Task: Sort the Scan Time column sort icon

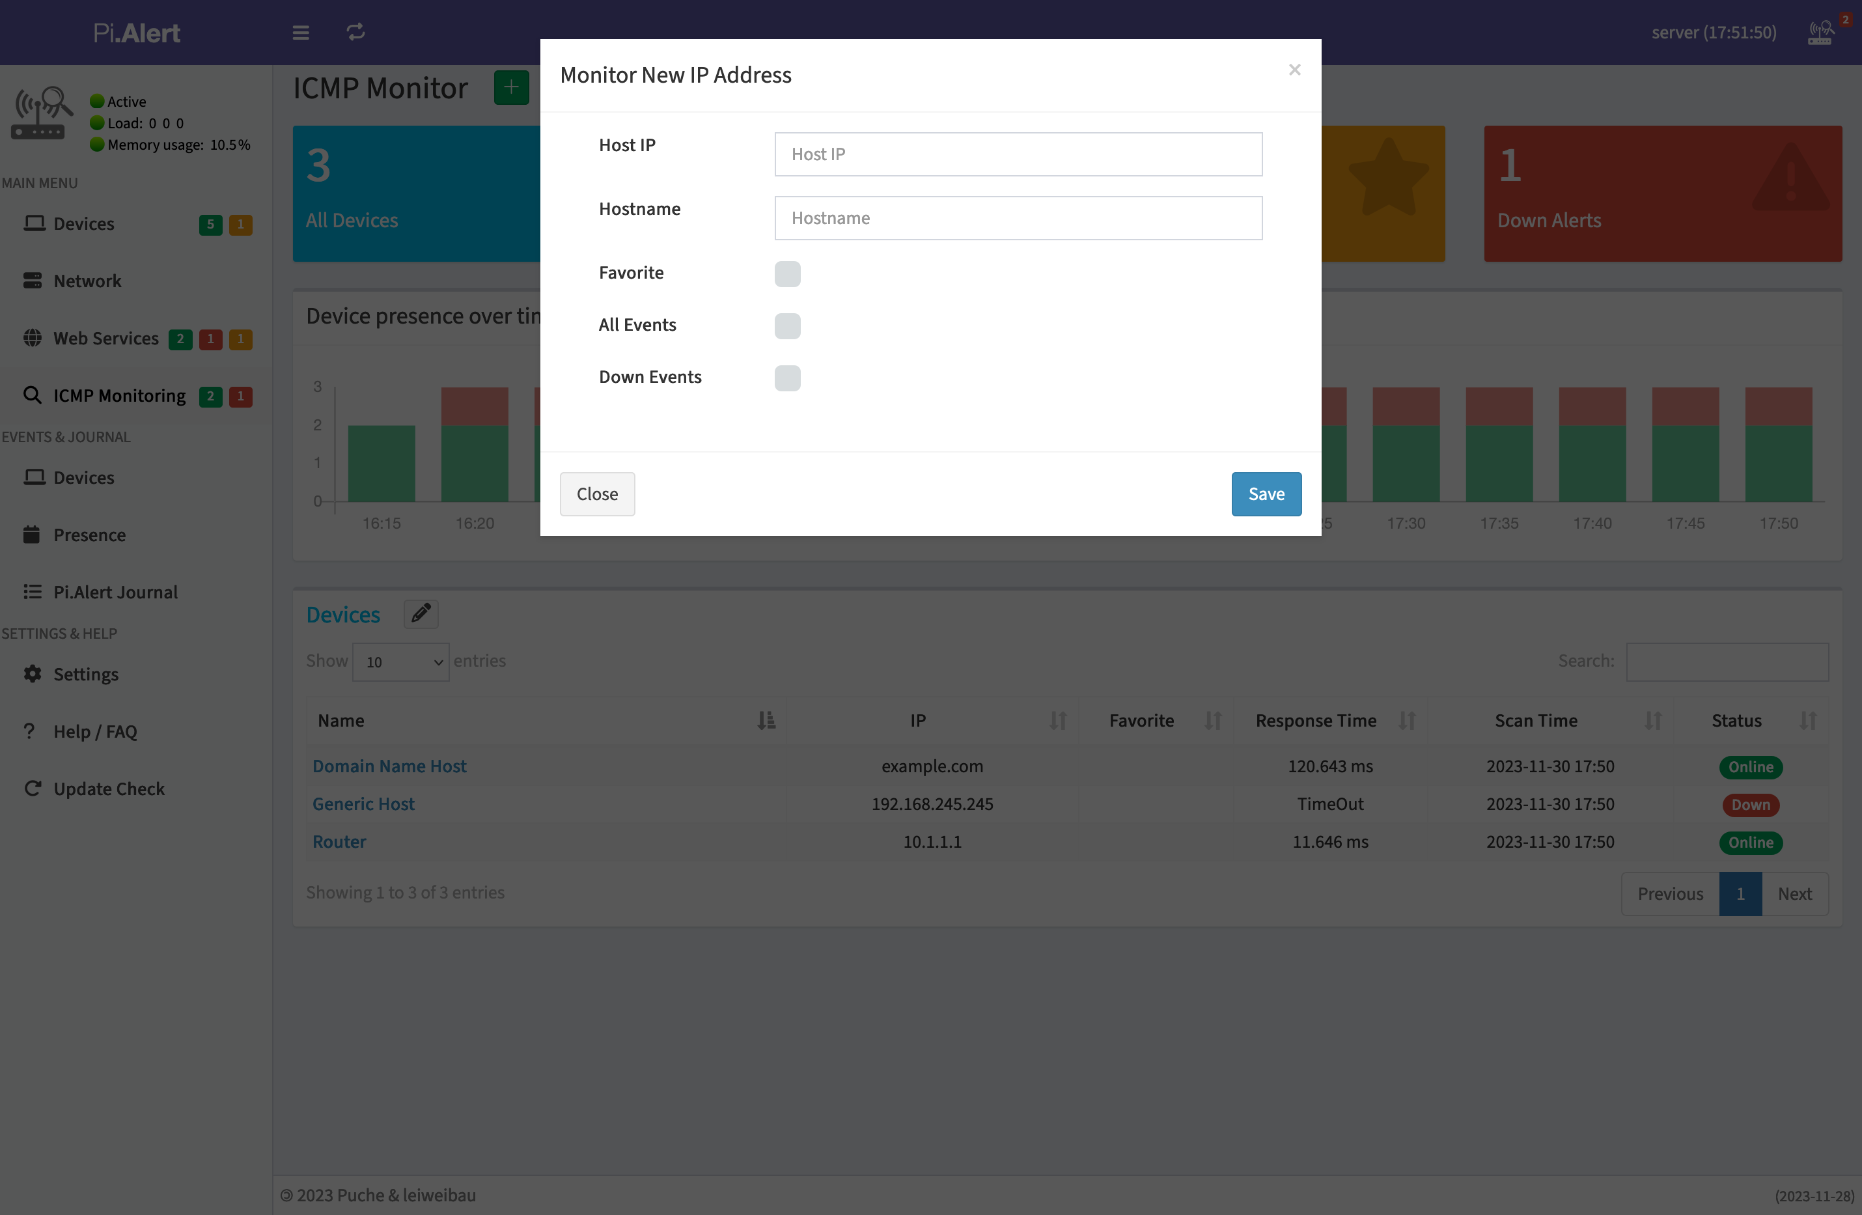Action: [x=1652, y=721]
